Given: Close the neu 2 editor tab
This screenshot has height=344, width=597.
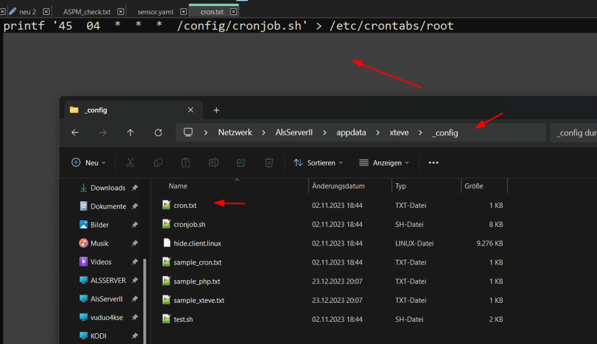Looking at the screenshot, I should (46, 11).
